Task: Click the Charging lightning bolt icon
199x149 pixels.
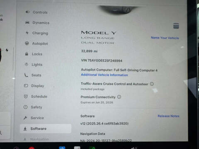Action: click(x=27, y=33)
